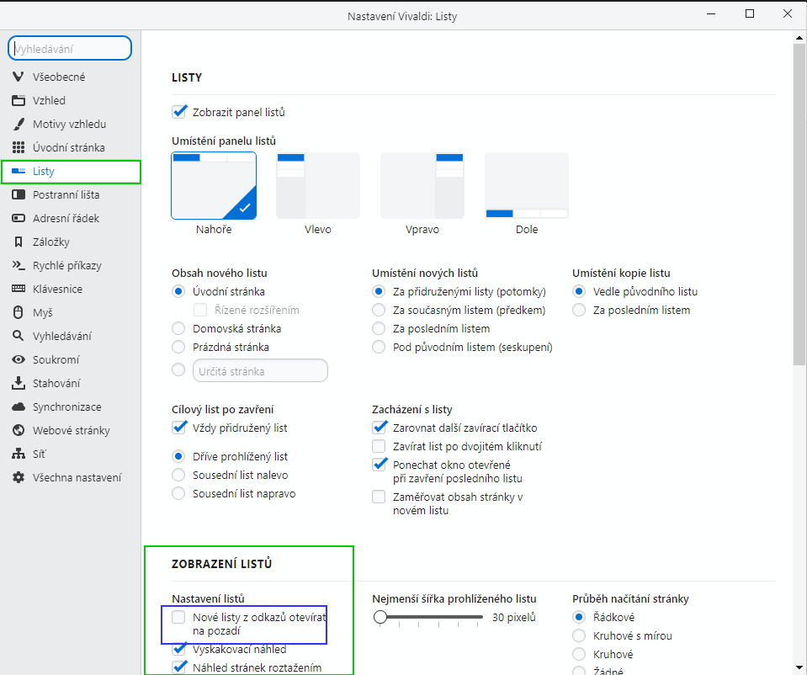The width and height of the screenshot is (807, 675).
Task: Open Všeobecné settings via the Vivaldi icon
Action: pos(18,77)
